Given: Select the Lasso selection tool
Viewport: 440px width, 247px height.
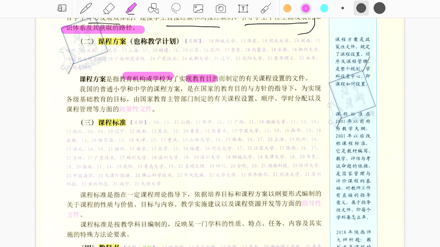Looking at the screenshot, I should (176, 8).
